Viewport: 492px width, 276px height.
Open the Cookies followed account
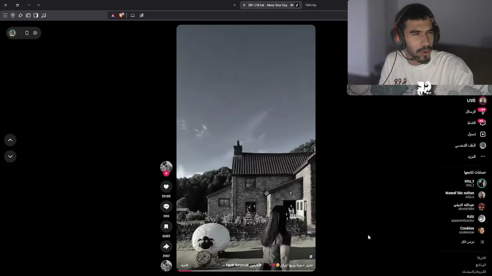(472, 230)
